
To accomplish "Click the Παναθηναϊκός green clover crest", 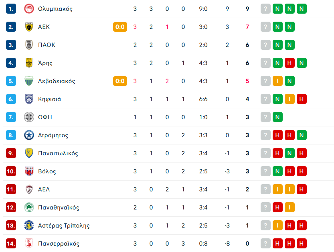I will [29, 207].
